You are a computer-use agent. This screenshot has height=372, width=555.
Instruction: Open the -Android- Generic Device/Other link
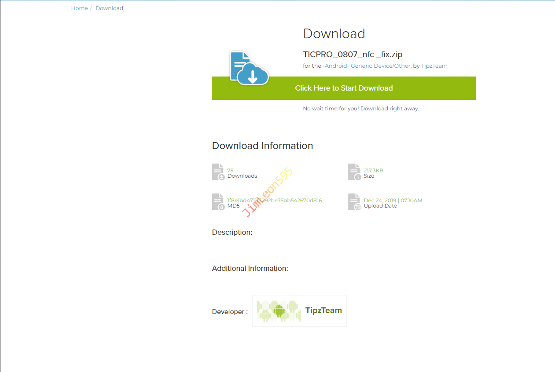tap(366, 66)
